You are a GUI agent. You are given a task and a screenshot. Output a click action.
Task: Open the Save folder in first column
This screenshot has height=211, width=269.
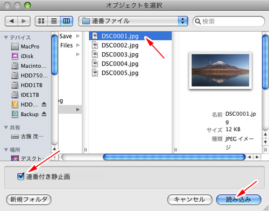pyautogui.click(x=70, y=36)
